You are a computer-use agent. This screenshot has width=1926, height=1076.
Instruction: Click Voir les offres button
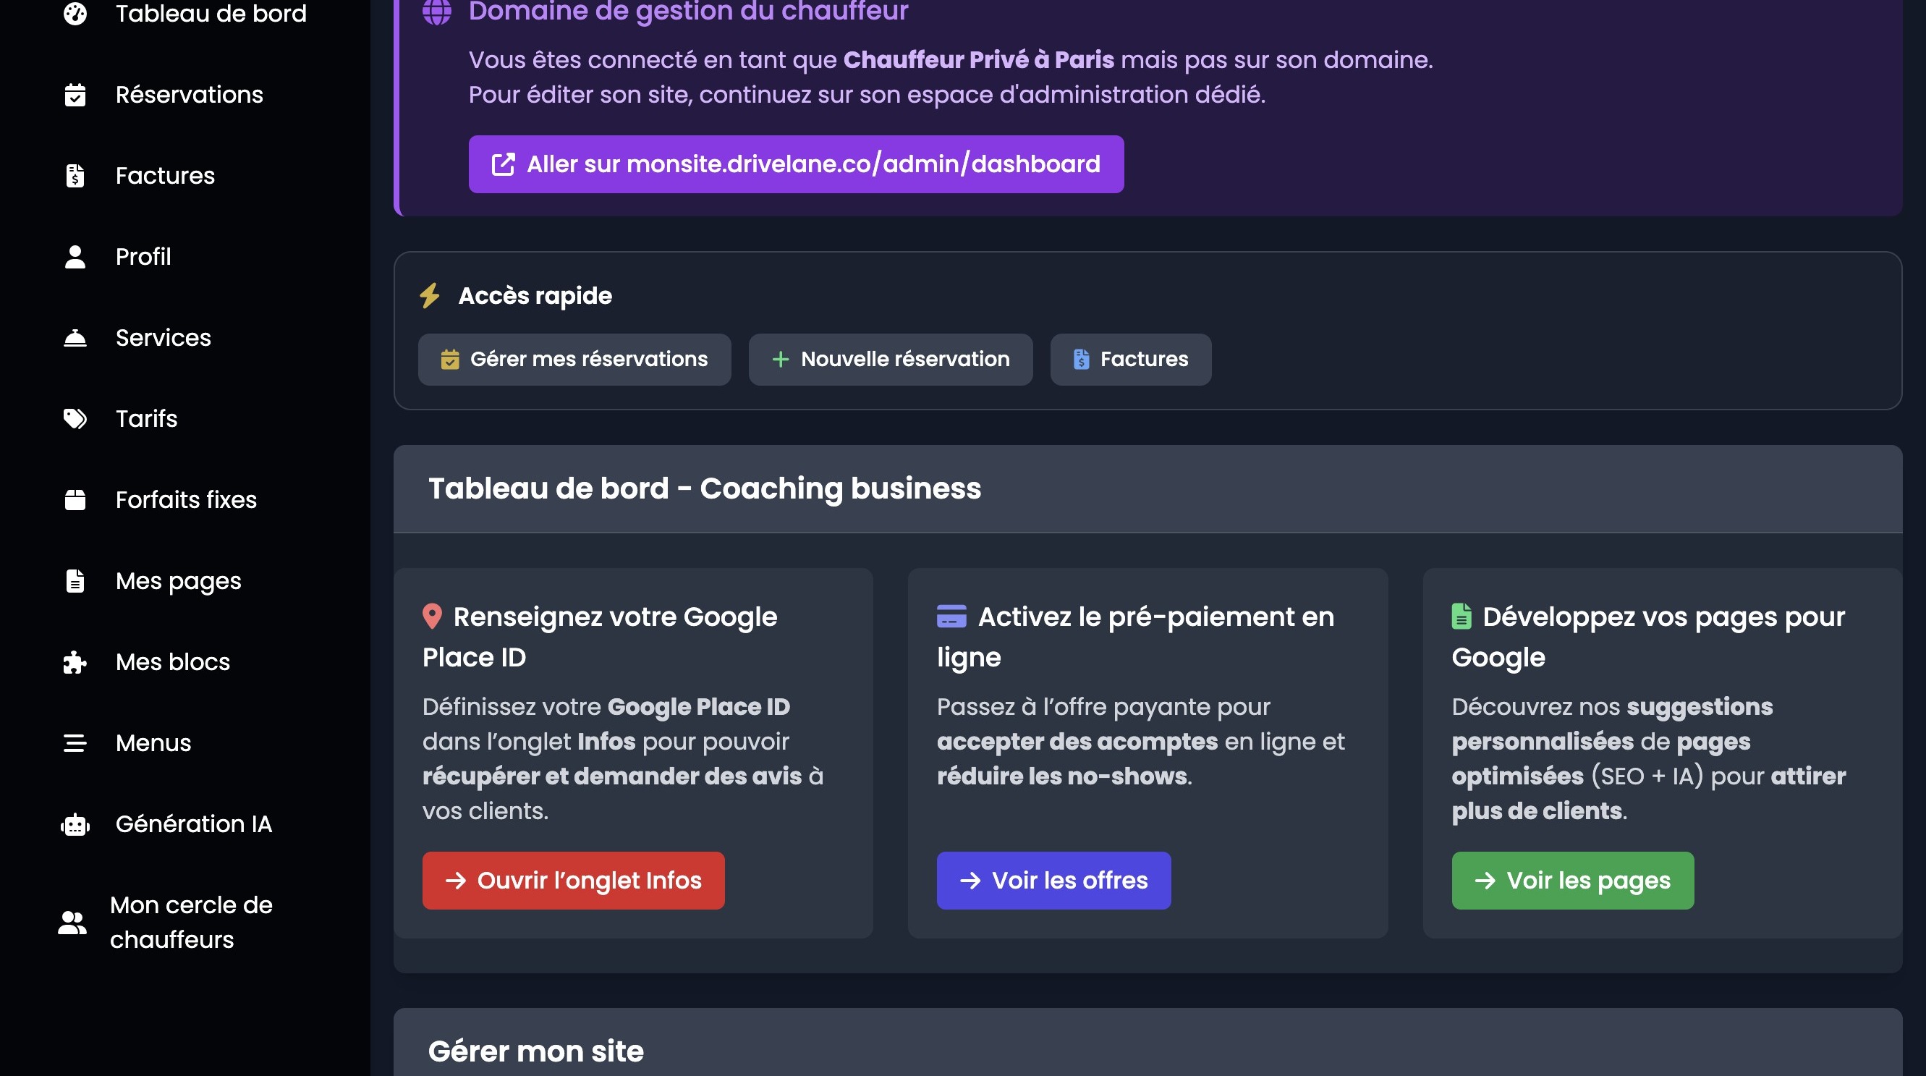tap(1053, 880)
